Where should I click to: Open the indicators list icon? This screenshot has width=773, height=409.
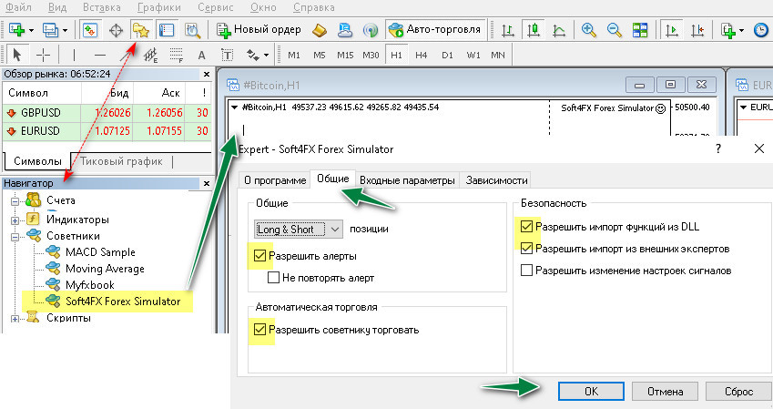tap(728, 30)
